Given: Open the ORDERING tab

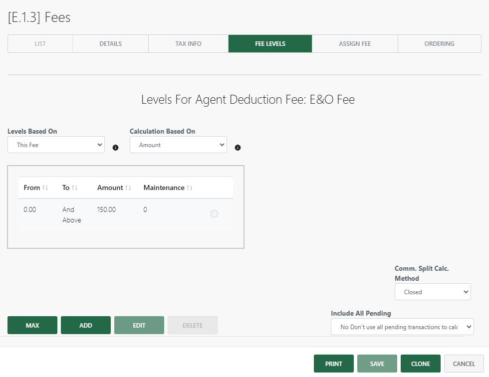Looking at the screenshot, I should click(x=439, y=43).
